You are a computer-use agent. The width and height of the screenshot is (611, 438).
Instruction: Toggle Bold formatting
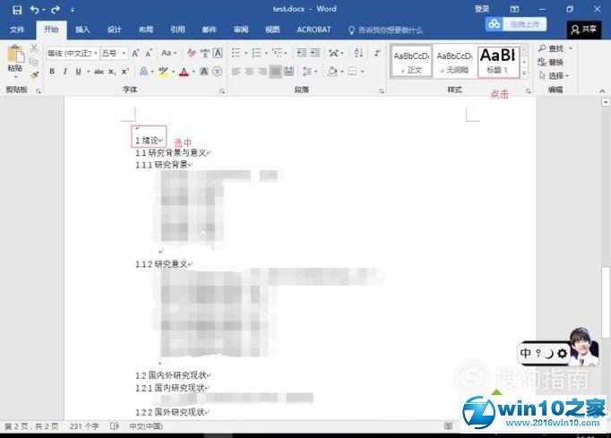[52, 72]
